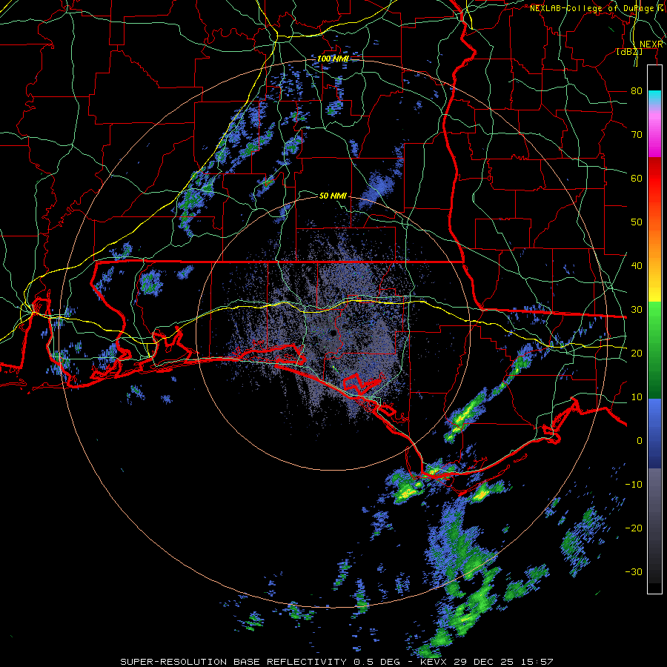Select the green segment of color bar

[x=654, y=350]
